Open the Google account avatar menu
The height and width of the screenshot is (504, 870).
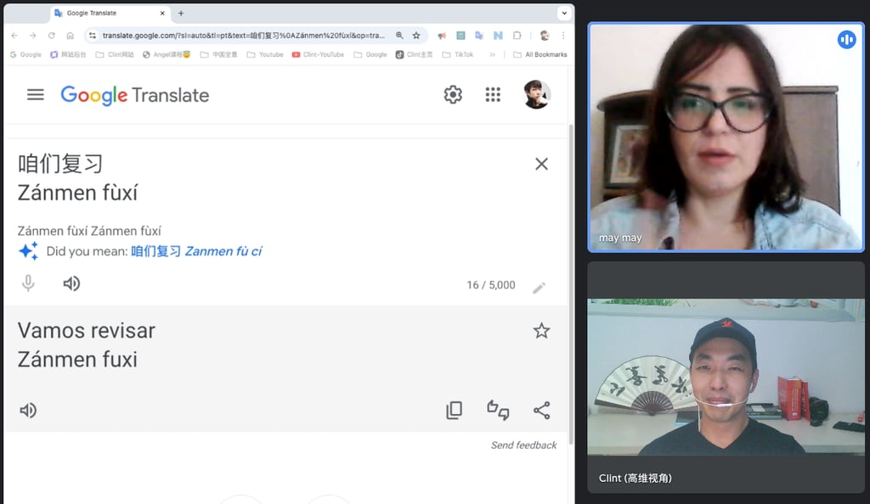point(537,95)
